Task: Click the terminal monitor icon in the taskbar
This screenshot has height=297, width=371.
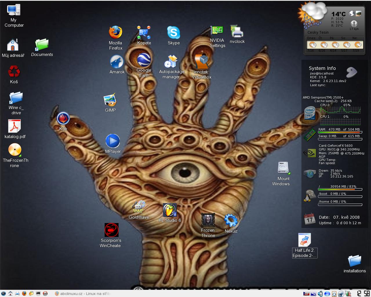Action: click(38, 294)
